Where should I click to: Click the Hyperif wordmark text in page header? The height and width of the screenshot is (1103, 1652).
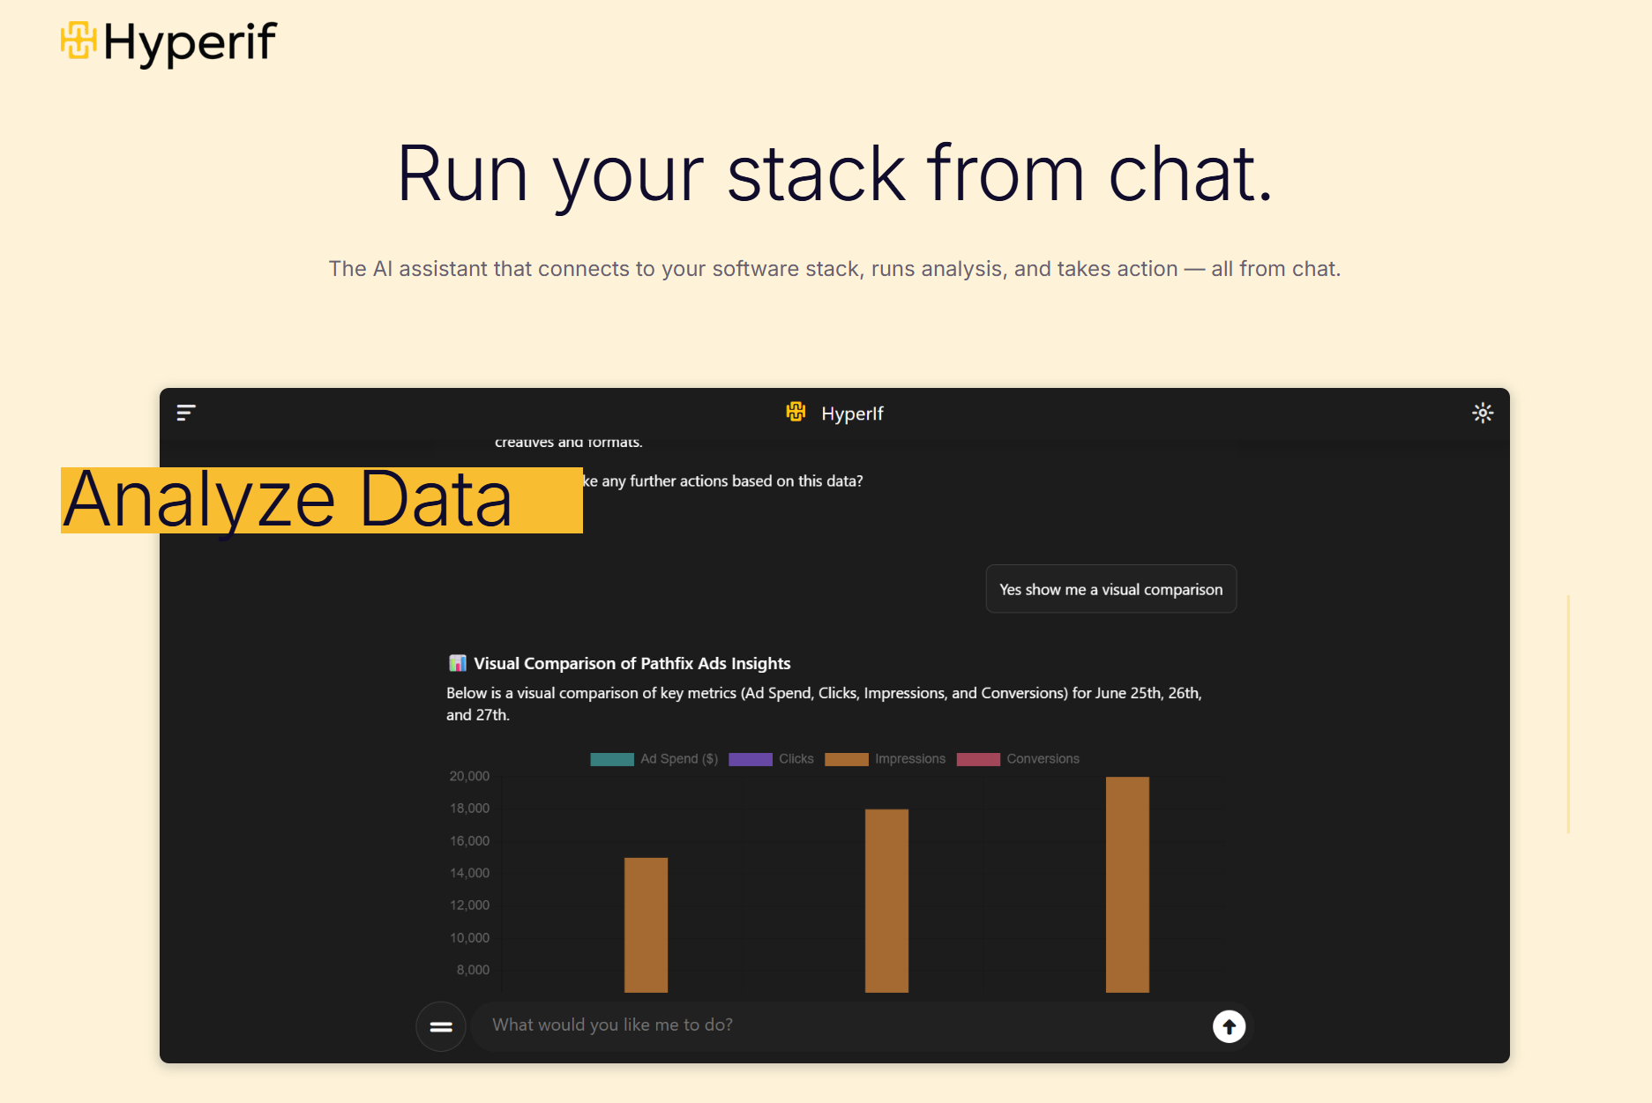pyautogui.click(x=191, y=42)
